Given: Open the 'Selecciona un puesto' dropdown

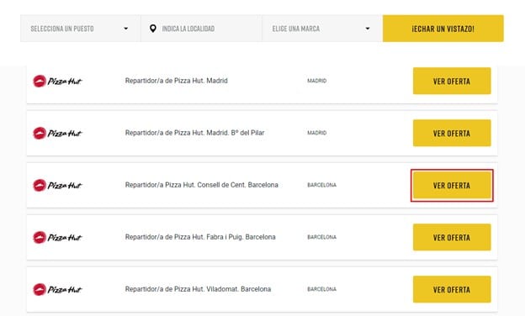Looking at the screenshot, I should pyautogui.click(x=81, y=29).
